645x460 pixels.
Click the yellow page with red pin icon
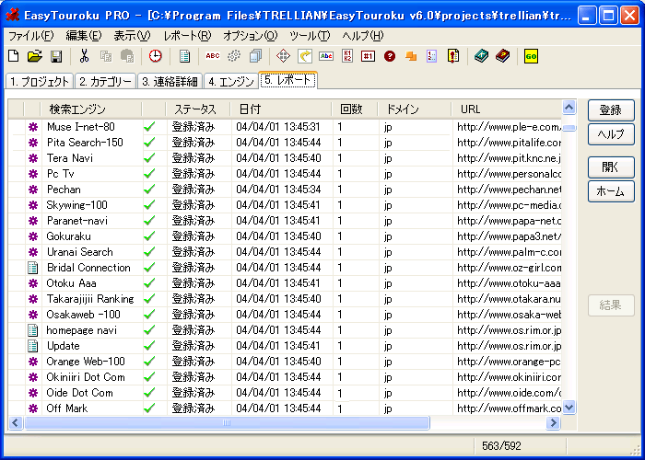(x=453, y=56)
